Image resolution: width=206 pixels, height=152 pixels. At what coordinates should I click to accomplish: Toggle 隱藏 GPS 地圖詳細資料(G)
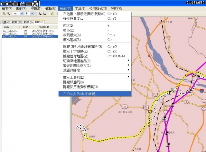point(95,47)
